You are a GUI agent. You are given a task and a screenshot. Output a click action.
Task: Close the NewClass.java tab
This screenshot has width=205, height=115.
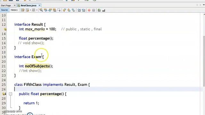[x=39, y=5]
